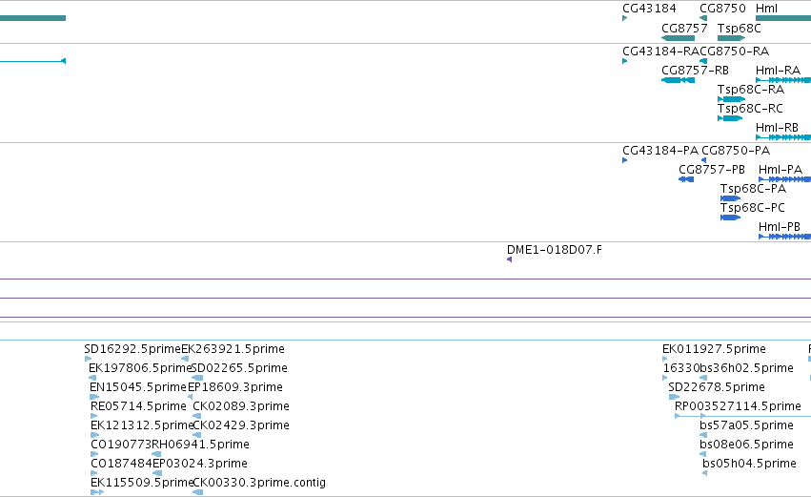Select the CG8750-PA protein label
Screen dimensions: 811x497
coord(736,151)
